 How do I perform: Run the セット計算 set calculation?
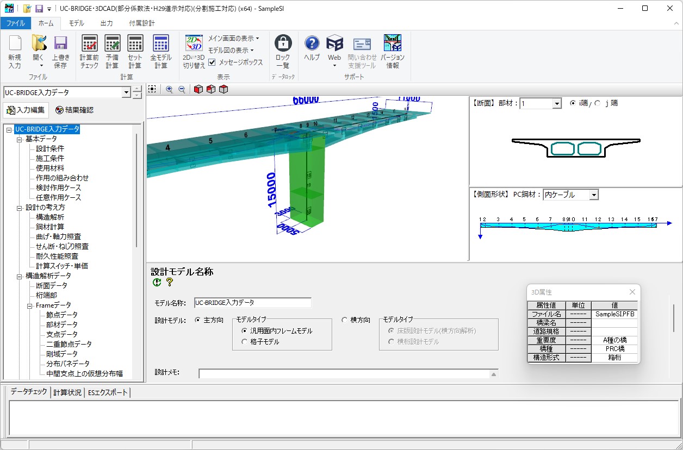[135, 52]
